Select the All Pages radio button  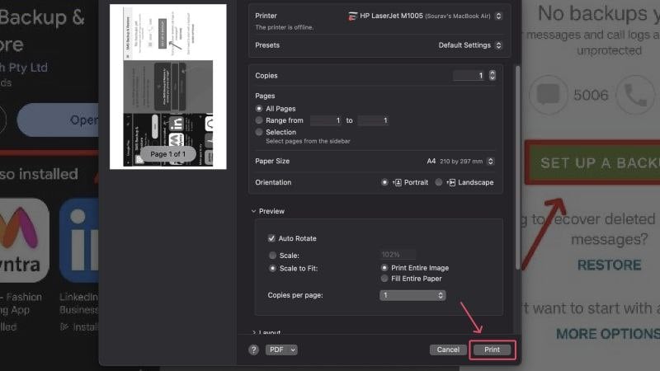pos(259,108)
